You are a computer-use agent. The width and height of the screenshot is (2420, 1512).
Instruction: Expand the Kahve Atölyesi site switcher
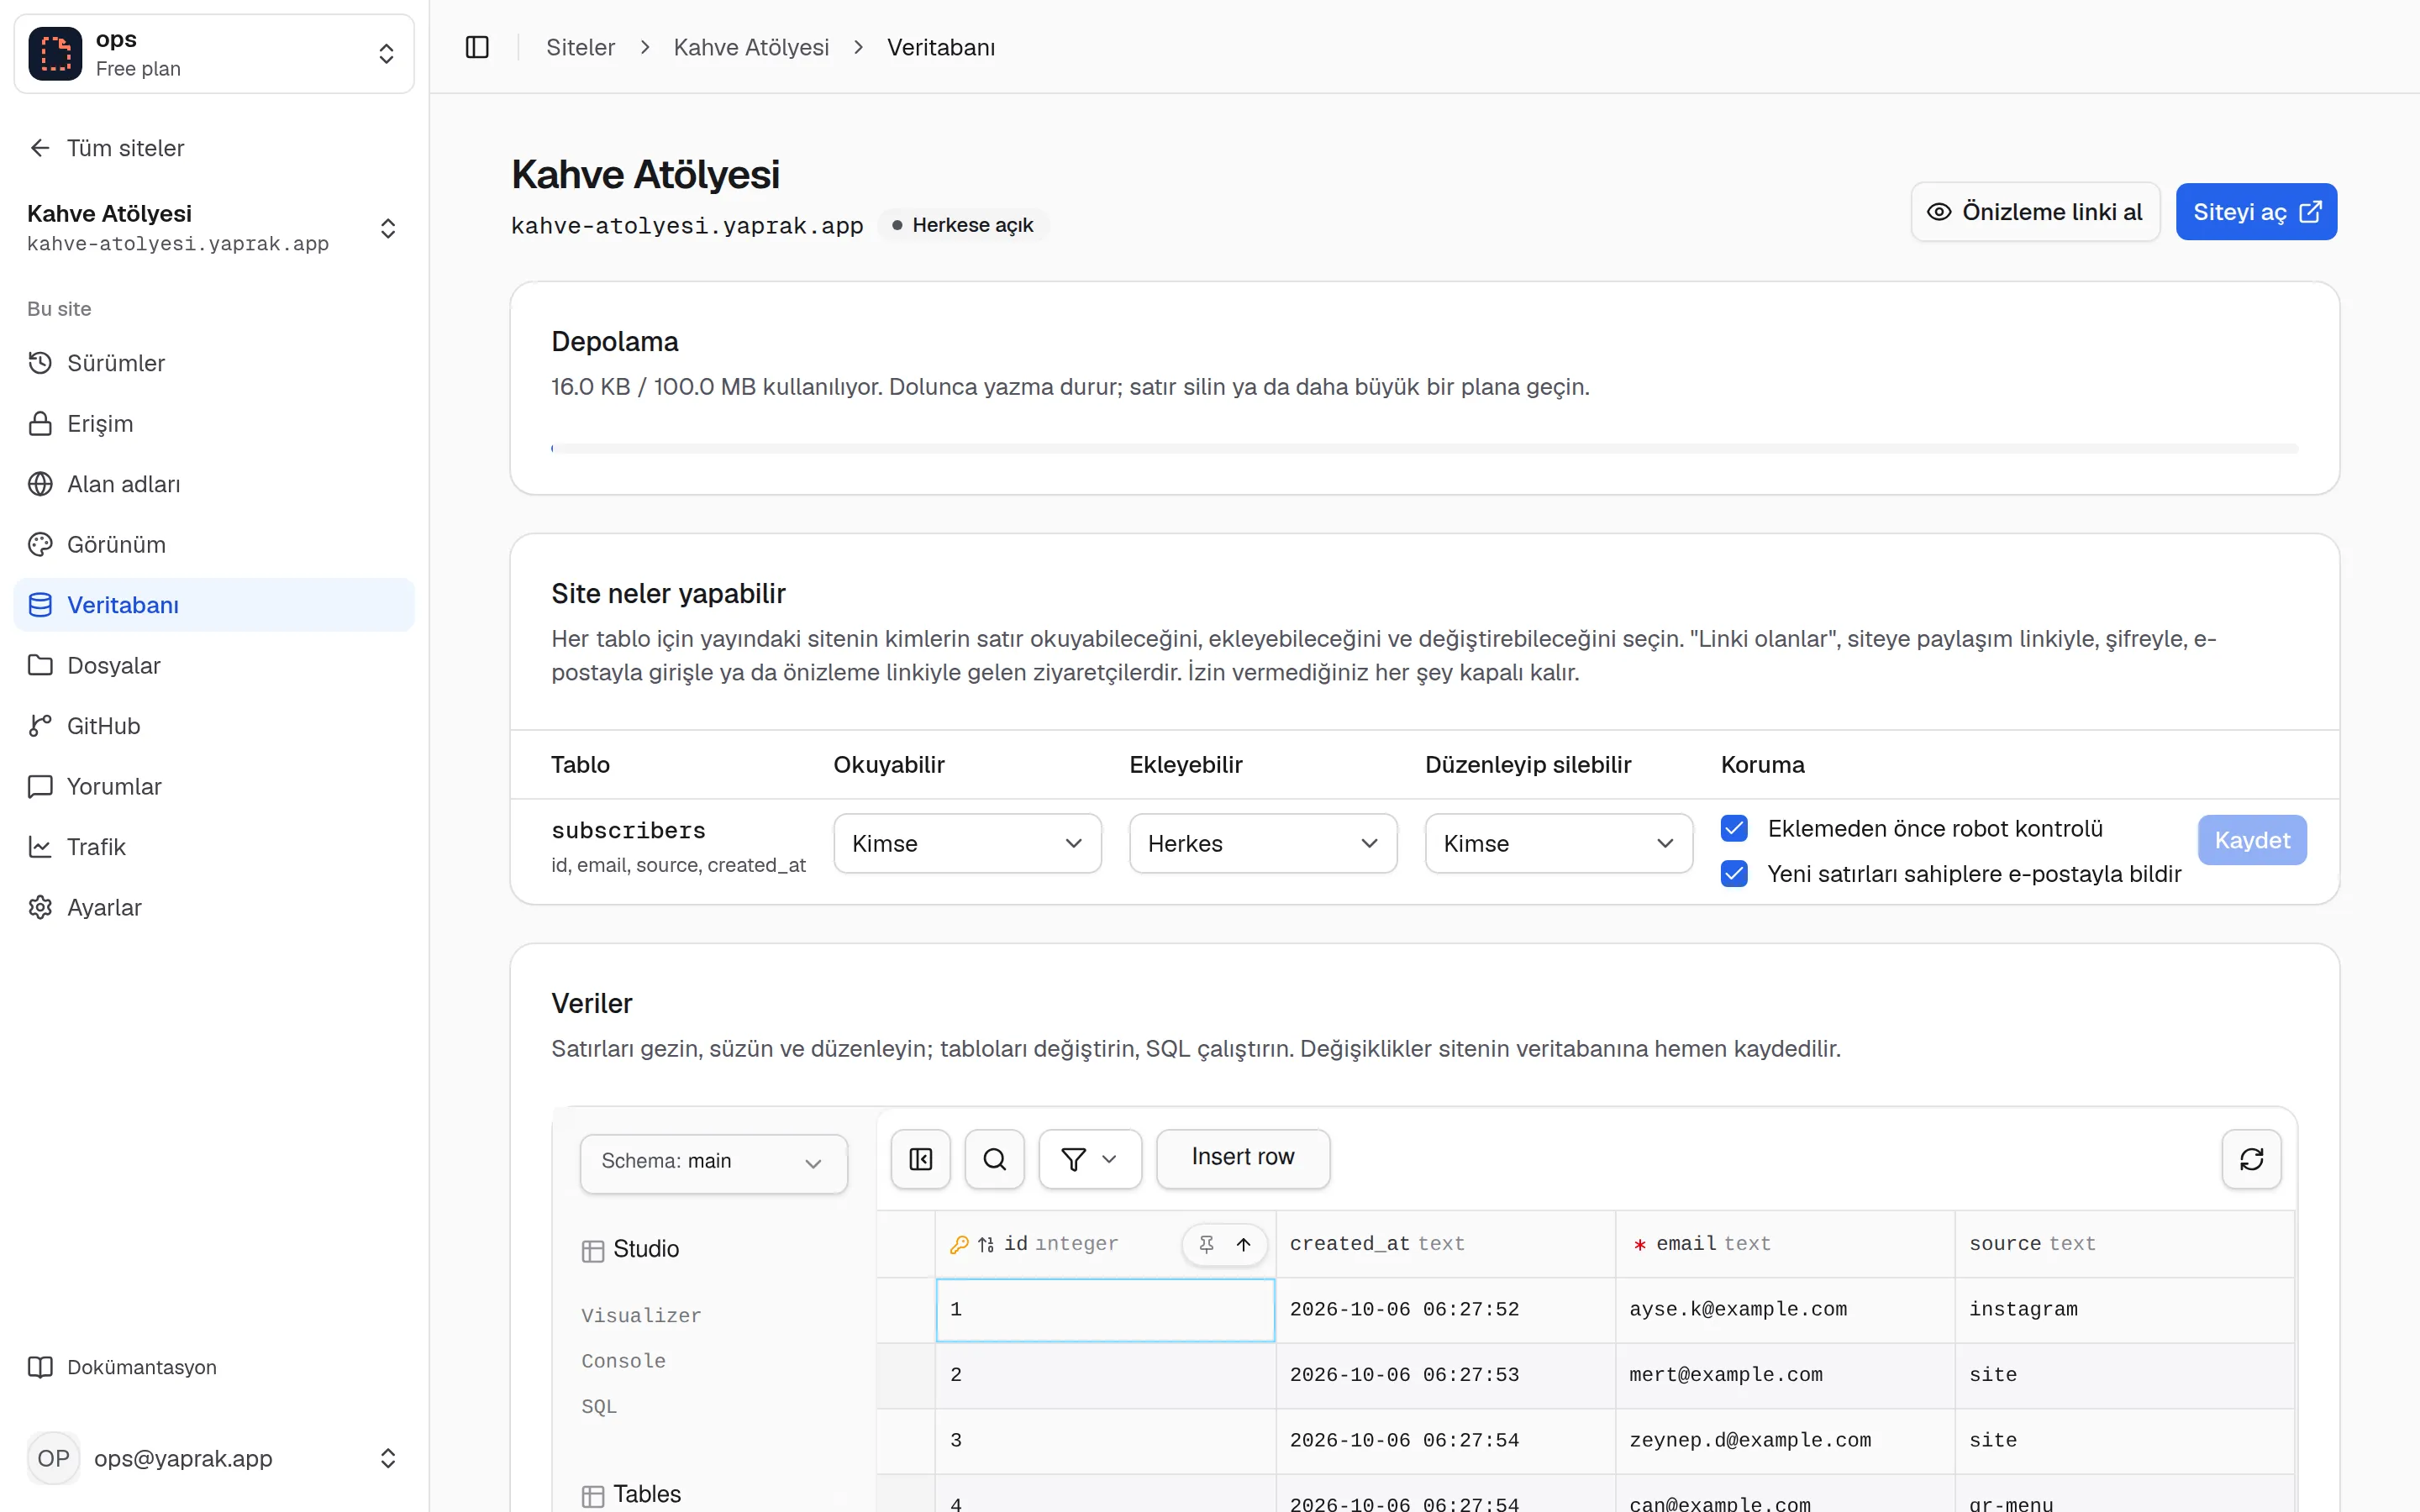[x=388, y=228]
